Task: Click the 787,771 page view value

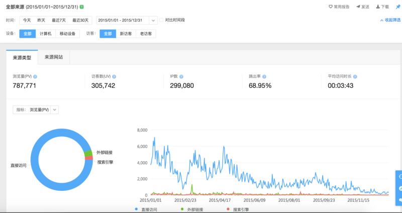Action: pos(24,85)
